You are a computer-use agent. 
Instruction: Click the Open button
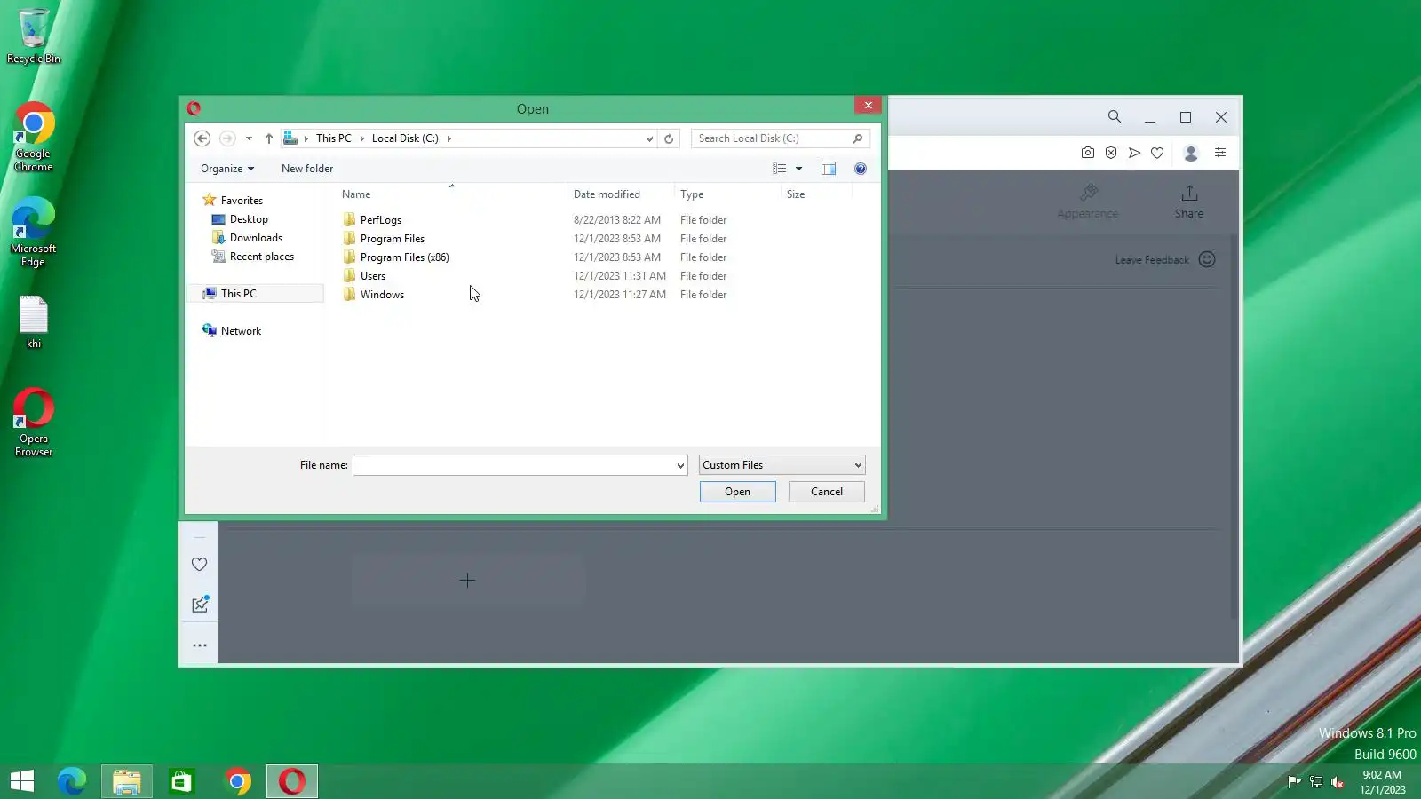tap(737, 492)
